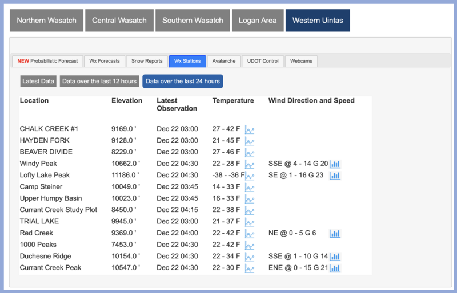Switch to the Northern Wasatch region
457x293 pixels.
46,21
